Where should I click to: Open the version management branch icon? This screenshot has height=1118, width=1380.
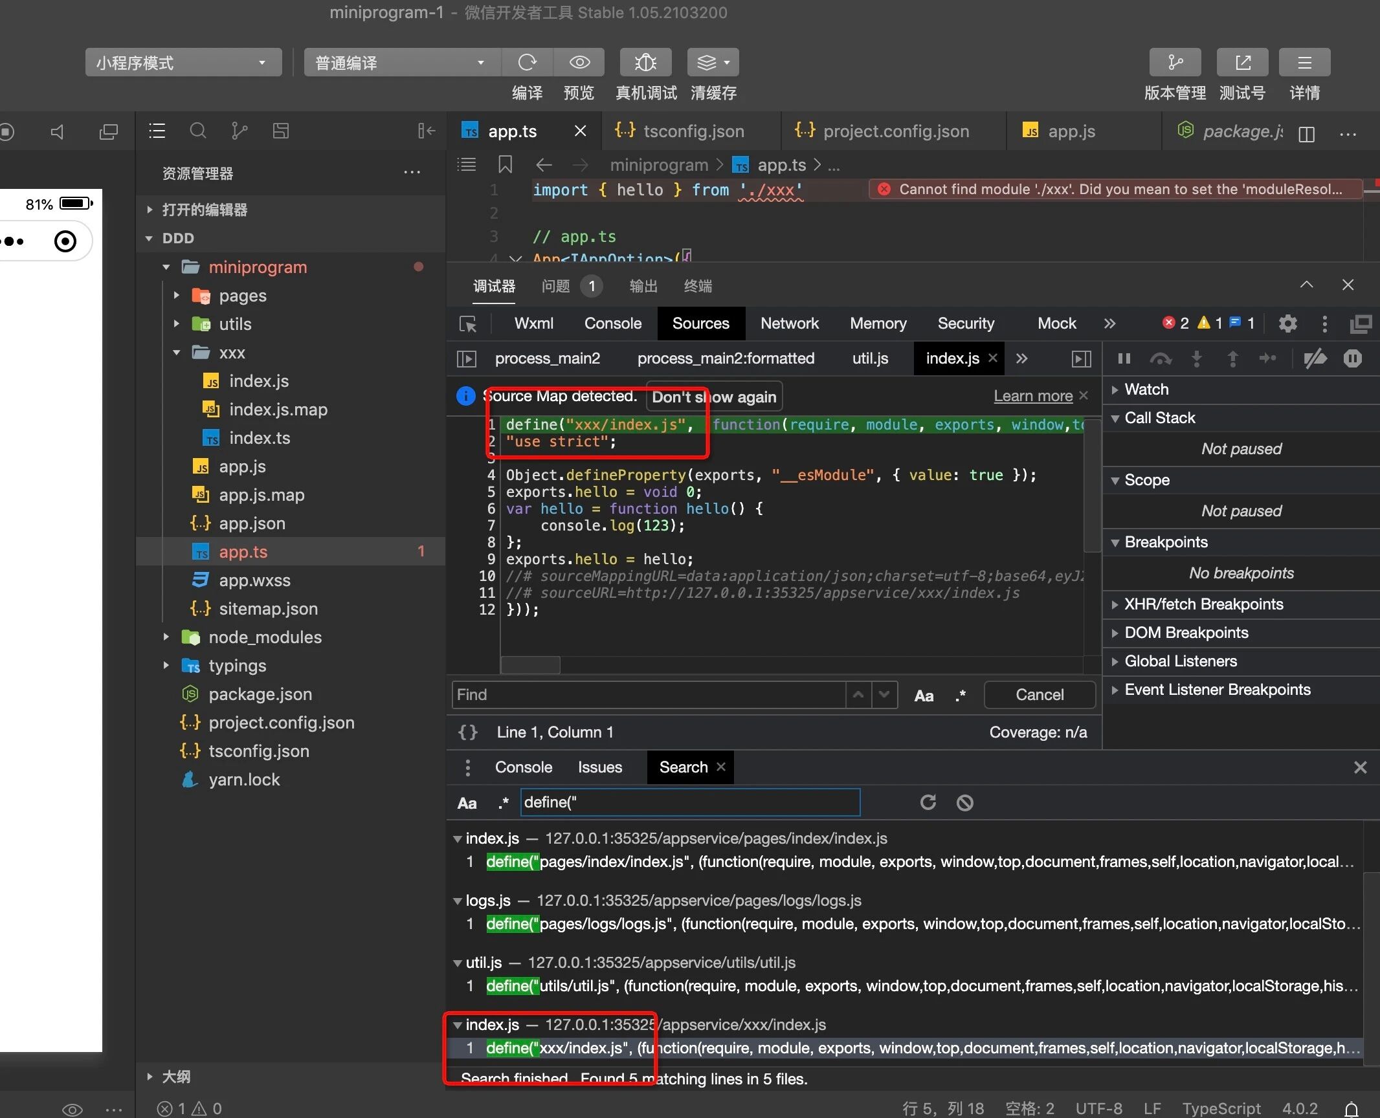click(1175, 62)
